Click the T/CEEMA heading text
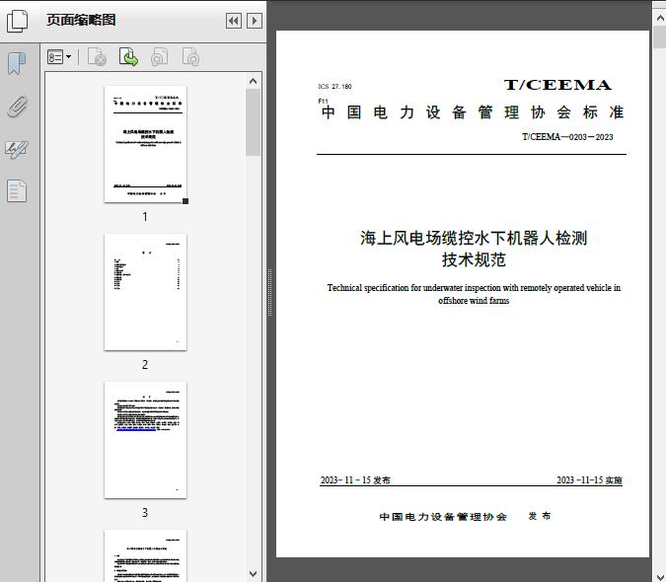The image size is (666, 582). (557, 85)
